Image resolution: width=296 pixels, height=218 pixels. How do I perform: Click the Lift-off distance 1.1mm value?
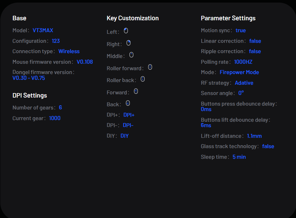254,136
